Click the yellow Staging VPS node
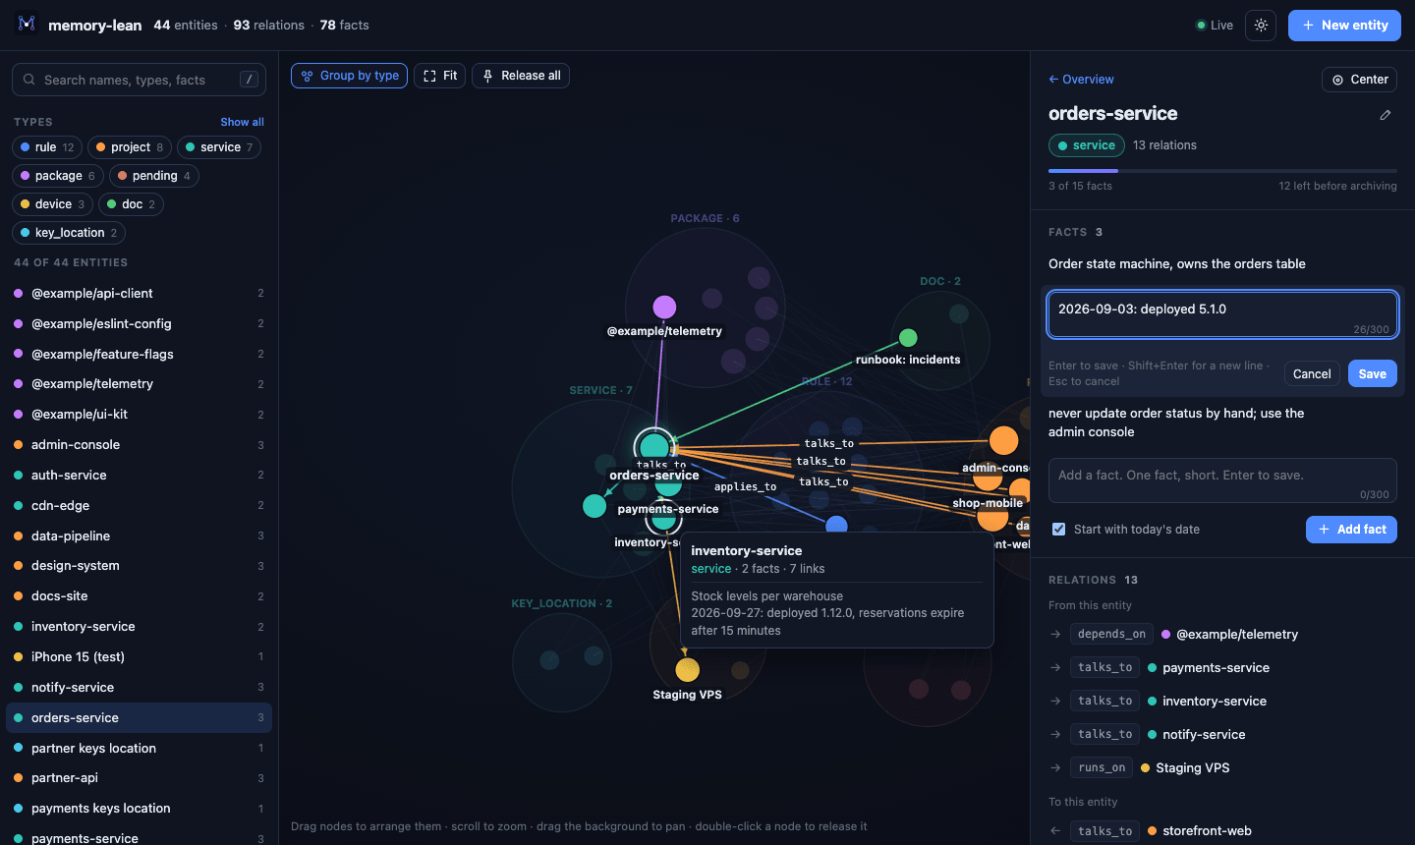Image resolution: width=1415 pixels, height=845 pixels. [688, 669]
